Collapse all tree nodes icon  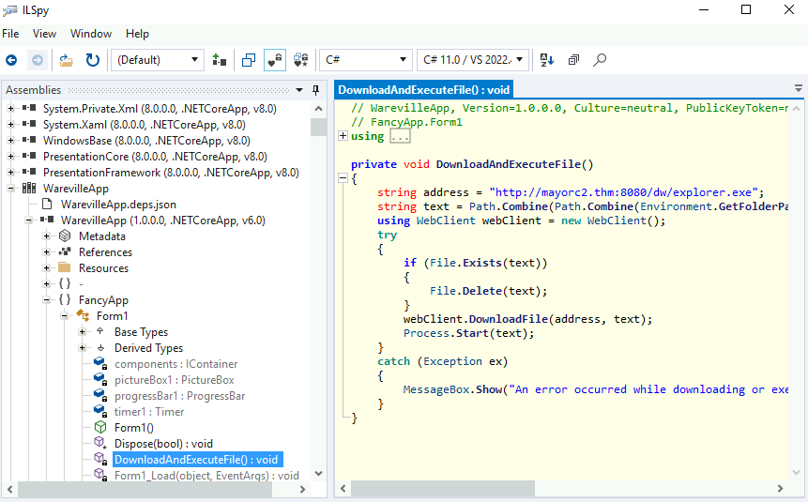pyautogui.click(x=573, y=60)
